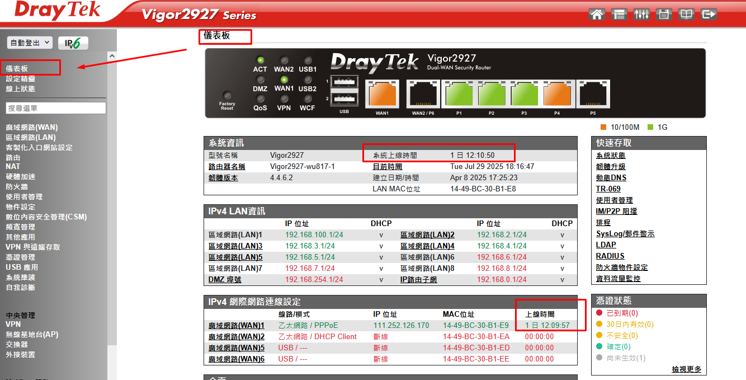Open the 自動登出 auto-logout dropdown
This screenshot has height=380, width=746.
[30, 43]
